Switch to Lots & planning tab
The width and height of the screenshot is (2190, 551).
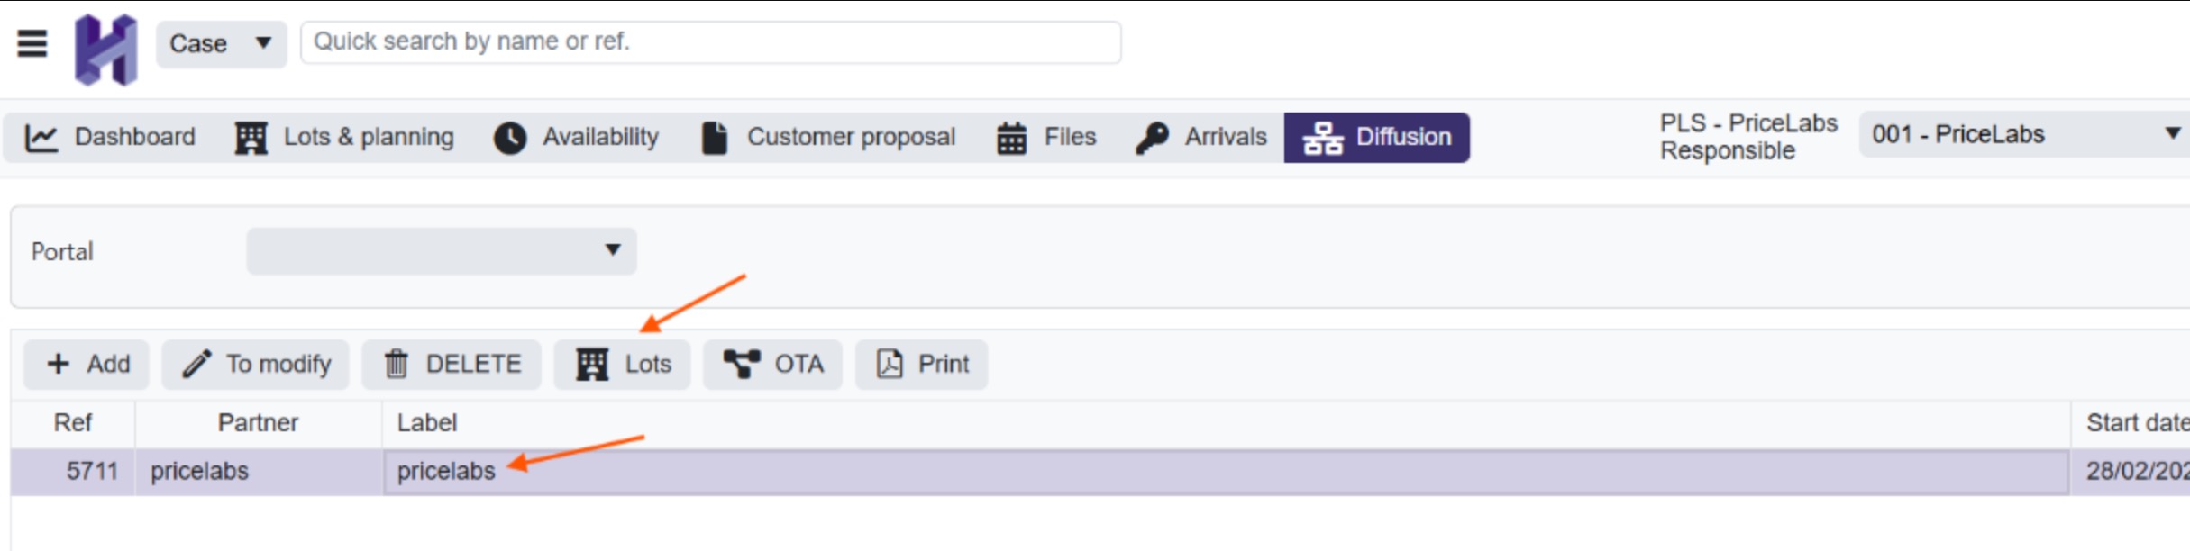344,138
